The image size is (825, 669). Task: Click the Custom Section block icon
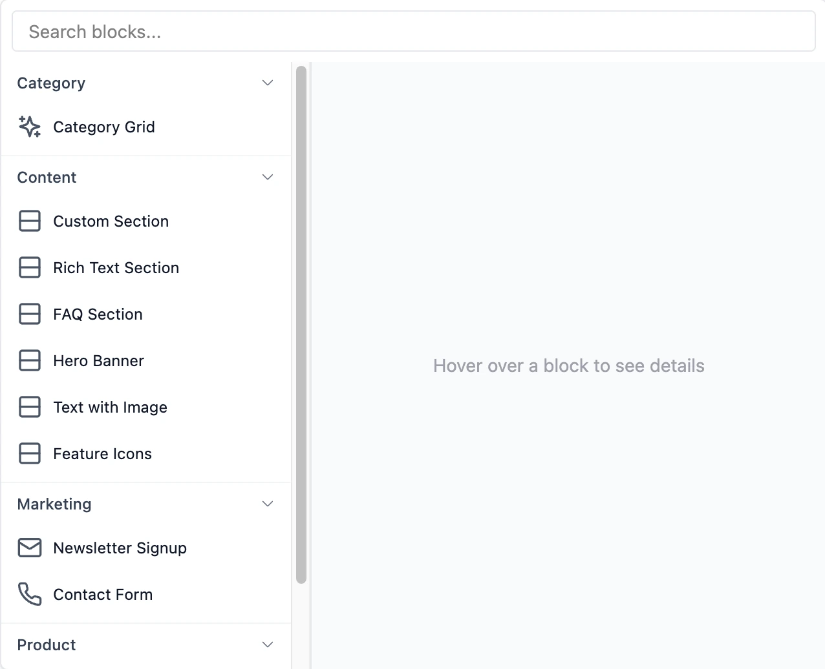click(29, 221)
